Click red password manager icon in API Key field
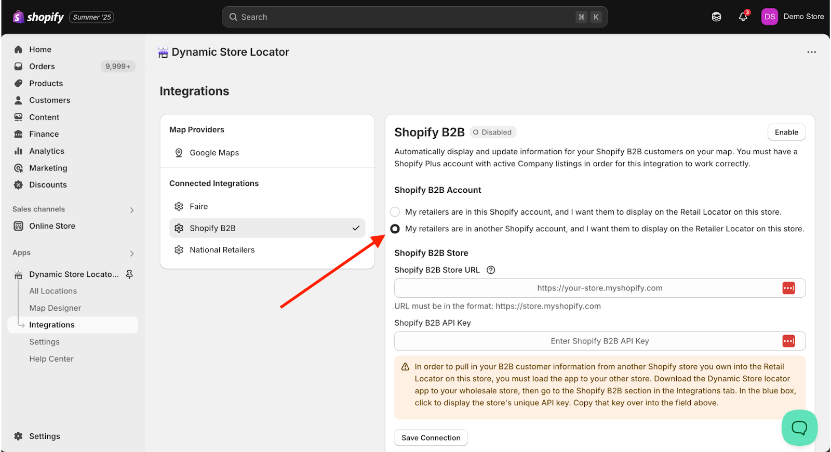The image size is (831, 452). [788, 341]
